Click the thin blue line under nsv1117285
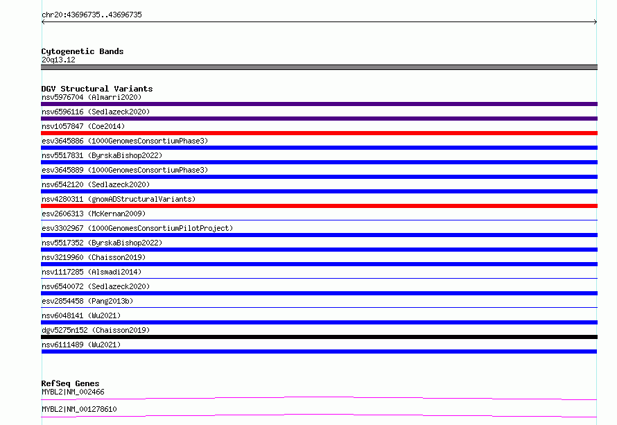Image resolution: width=617 pixels, height=425 pixels. click(x=319, y=278)
